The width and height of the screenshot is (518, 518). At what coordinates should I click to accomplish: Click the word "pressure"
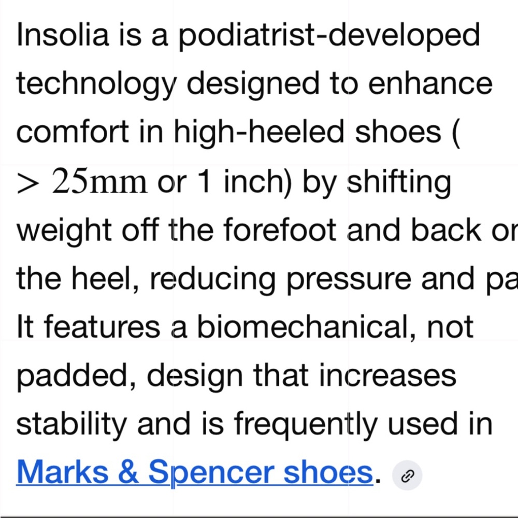349,280
